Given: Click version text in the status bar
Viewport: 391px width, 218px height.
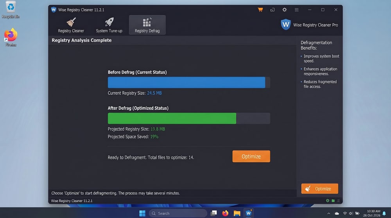Looking at the screenshot, I should click(x=72, y=201).
